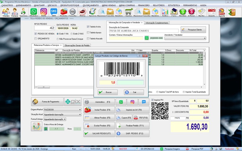The width and height of the screenshot is (242, 151).
Task: Open the Clientes toolbar icon
Action: 6,12
